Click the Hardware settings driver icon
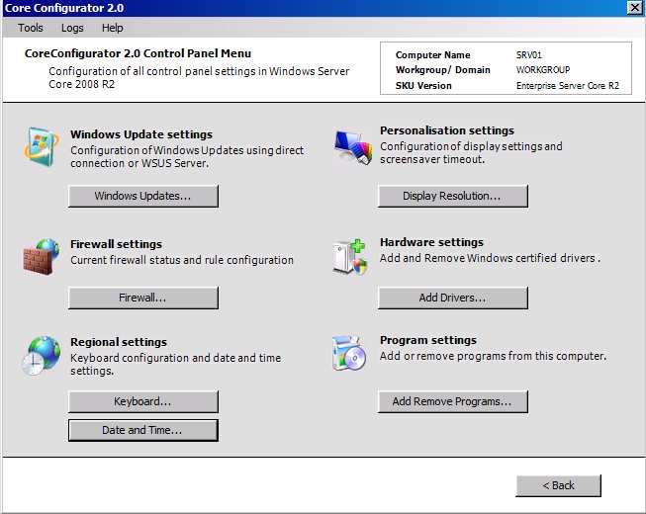This screenshot has width=646, height=514. click(x=349, y=257)
